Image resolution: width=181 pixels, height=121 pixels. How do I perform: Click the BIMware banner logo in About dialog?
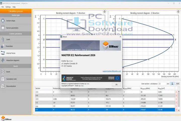(x=110, y=46)
